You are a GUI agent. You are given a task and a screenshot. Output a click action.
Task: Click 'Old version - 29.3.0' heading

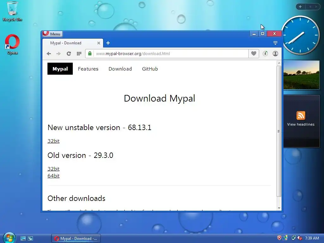tap(80, 155)
